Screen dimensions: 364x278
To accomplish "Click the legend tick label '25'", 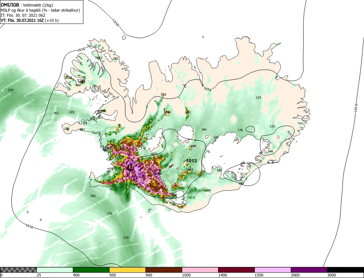I will pos(39,275).
